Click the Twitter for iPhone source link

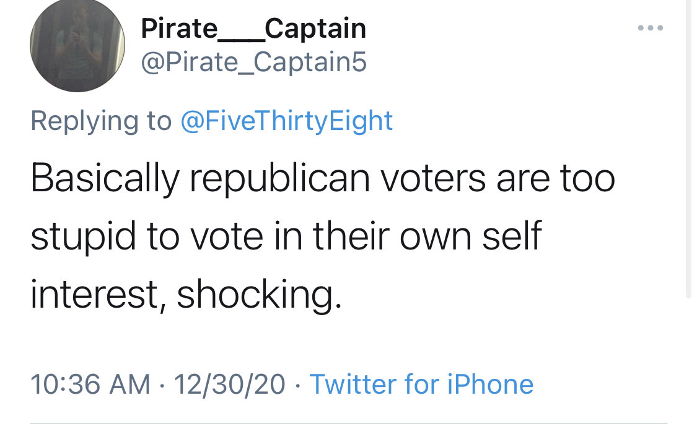421,384
